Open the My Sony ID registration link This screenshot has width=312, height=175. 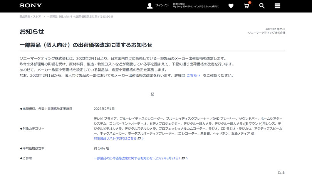pyautogui.click(x=196, y=5)
